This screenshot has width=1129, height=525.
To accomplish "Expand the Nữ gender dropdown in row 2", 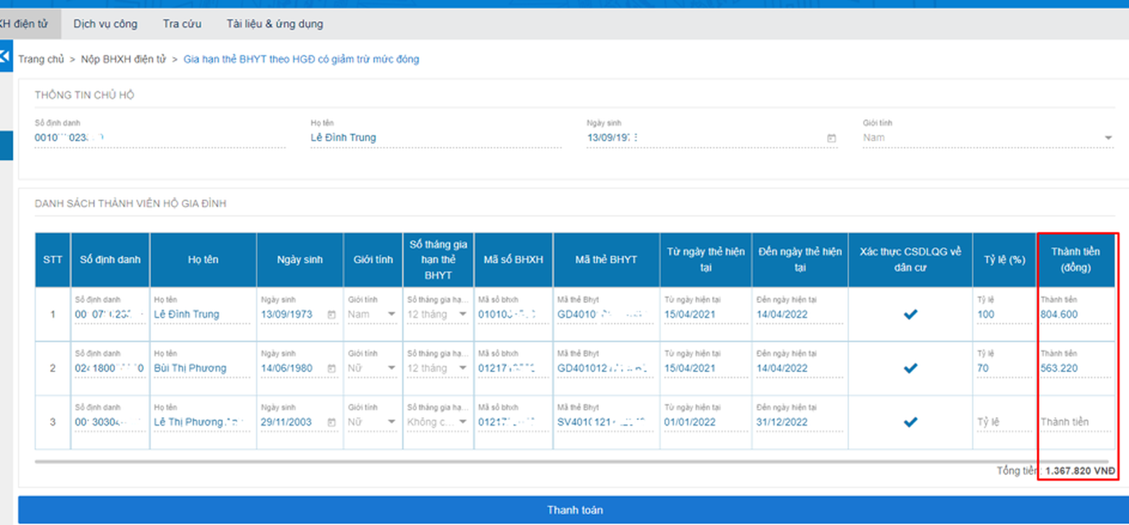I will tap(392, 369).
